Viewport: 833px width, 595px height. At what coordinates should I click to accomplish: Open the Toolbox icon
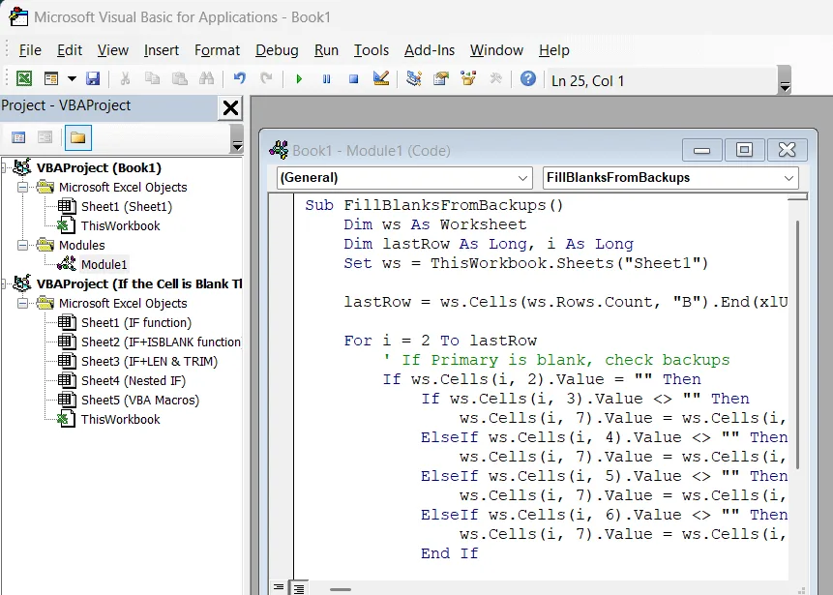pos(495,79)
